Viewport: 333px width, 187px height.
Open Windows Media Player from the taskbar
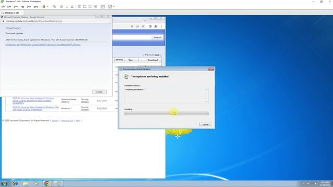(36, 183)
